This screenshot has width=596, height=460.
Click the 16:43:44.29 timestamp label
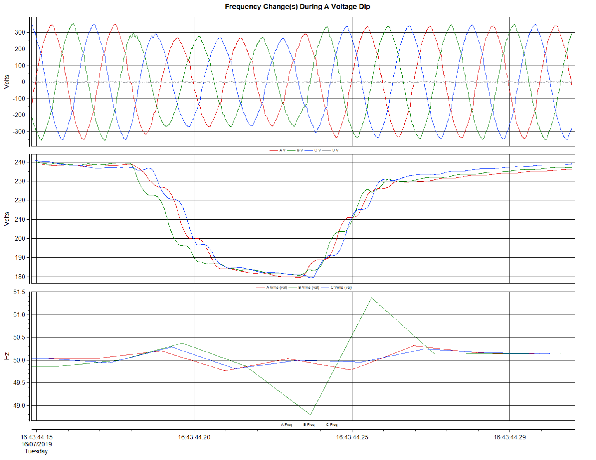(x=509, y=436)
